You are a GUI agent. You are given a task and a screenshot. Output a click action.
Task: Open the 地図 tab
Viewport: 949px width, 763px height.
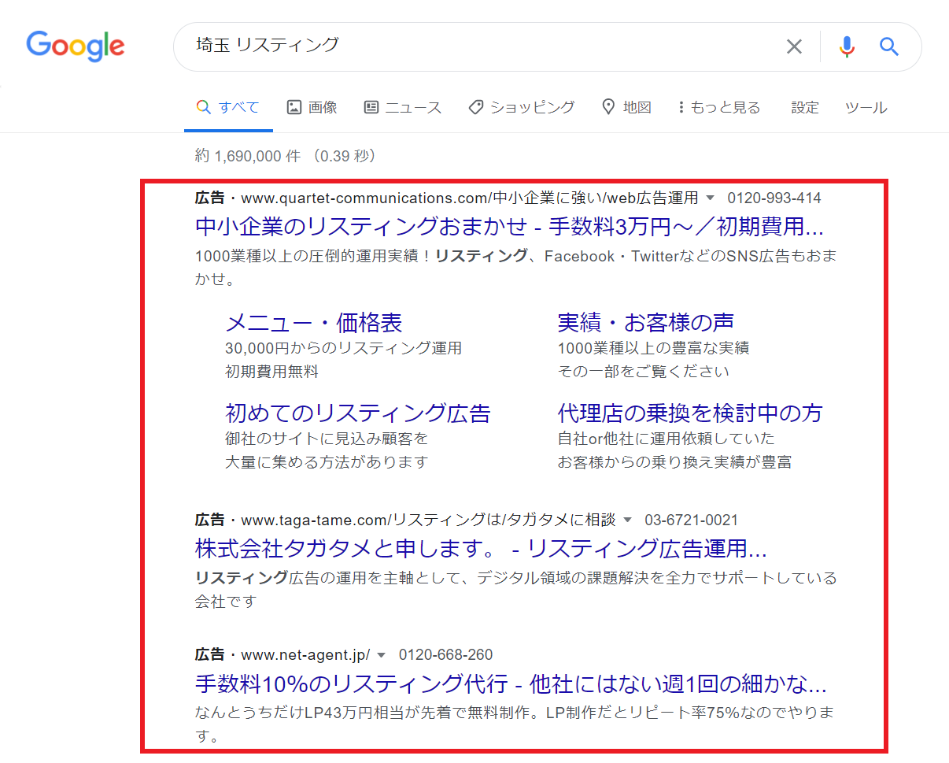click(626, 107)
